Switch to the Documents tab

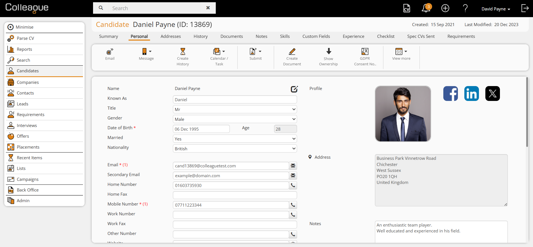231,36
